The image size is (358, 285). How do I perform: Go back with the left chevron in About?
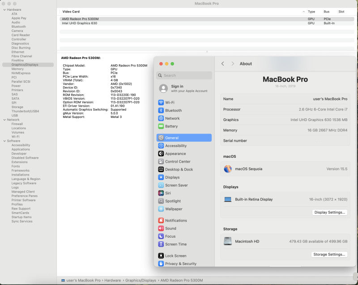click(223, 63)
